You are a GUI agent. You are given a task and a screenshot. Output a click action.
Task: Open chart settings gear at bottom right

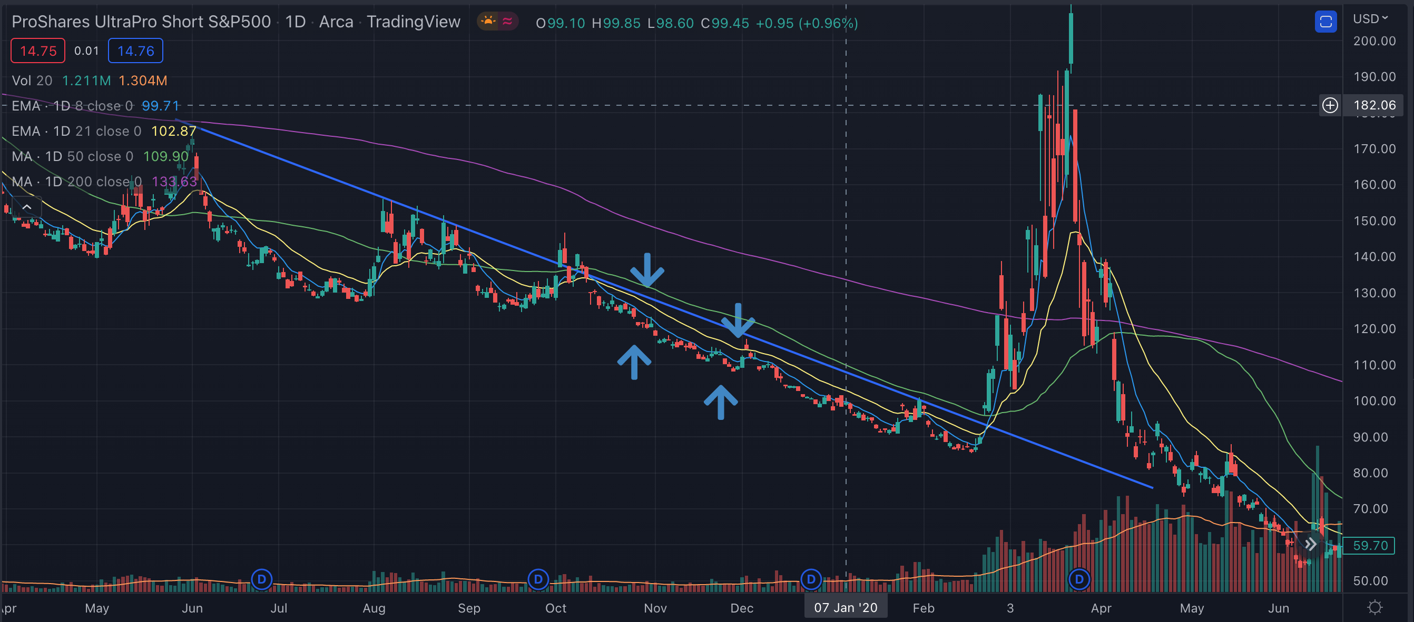[1374, 607]
